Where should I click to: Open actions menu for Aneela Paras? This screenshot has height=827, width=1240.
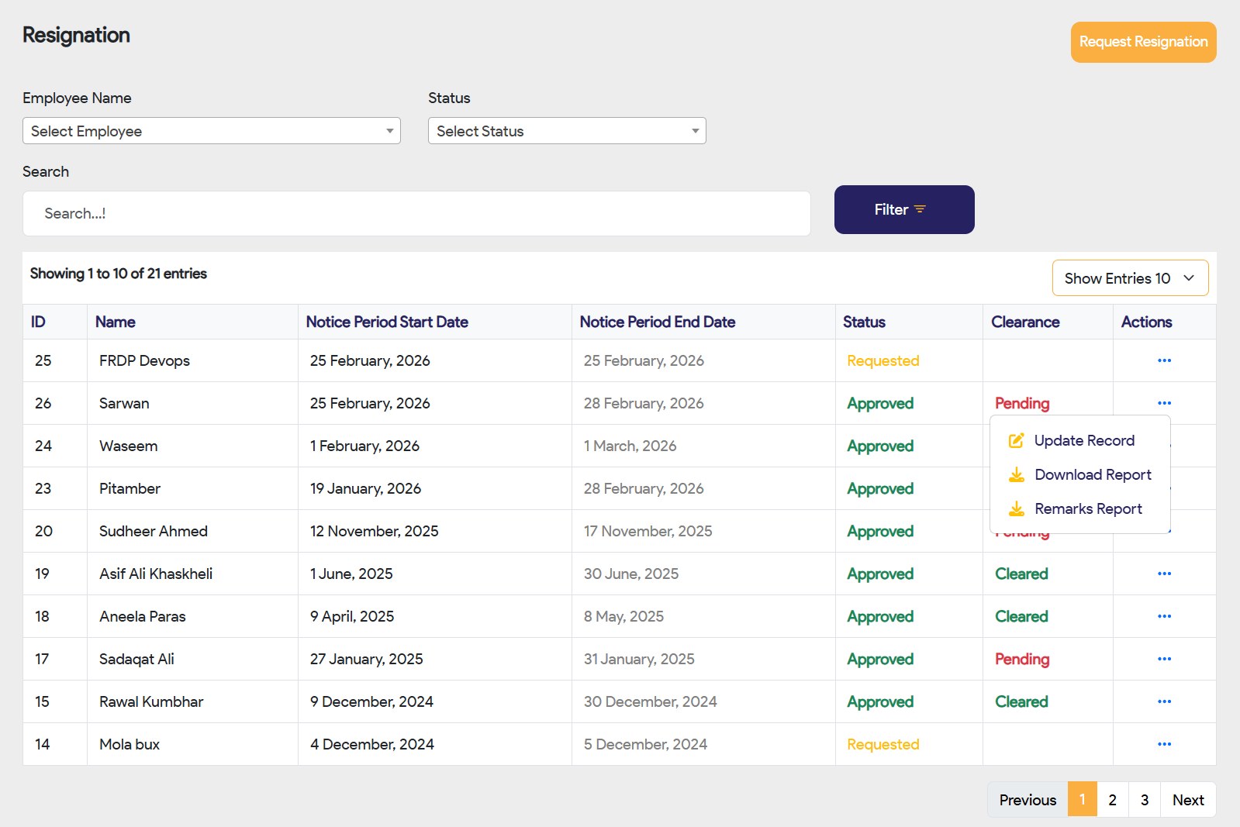(1164, 616)
